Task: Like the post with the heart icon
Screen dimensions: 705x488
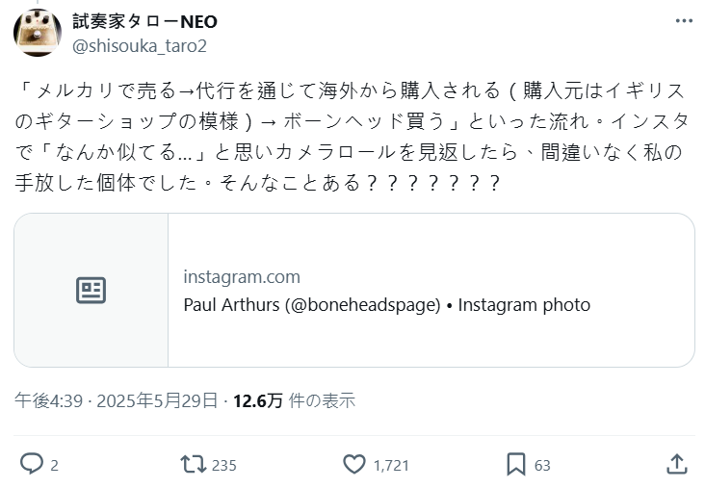Action: pyautogui.click(x=354, y=464)
